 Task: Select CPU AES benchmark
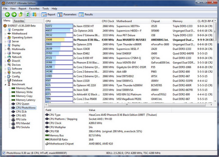21,116
